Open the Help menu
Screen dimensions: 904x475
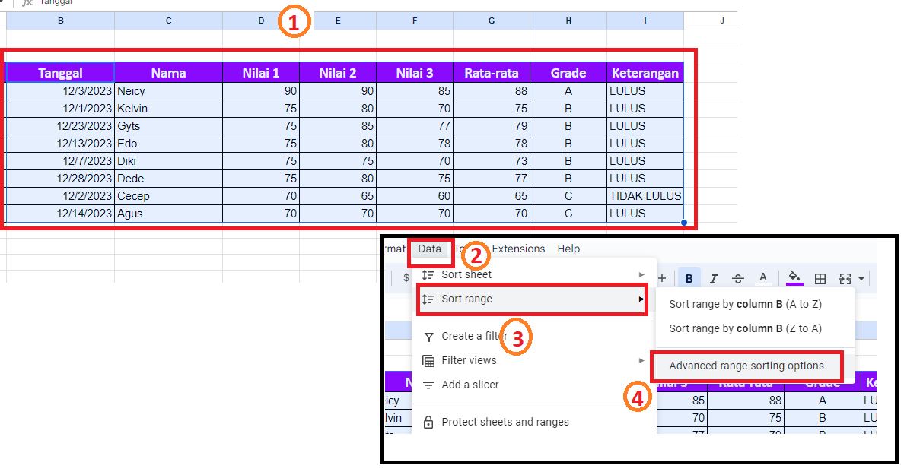568,249
